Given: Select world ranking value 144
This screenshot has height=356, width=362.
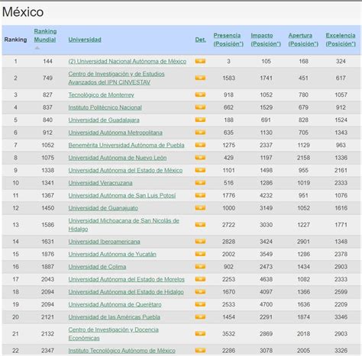Looking at the screenshot, I should click(x=47, y=61).
